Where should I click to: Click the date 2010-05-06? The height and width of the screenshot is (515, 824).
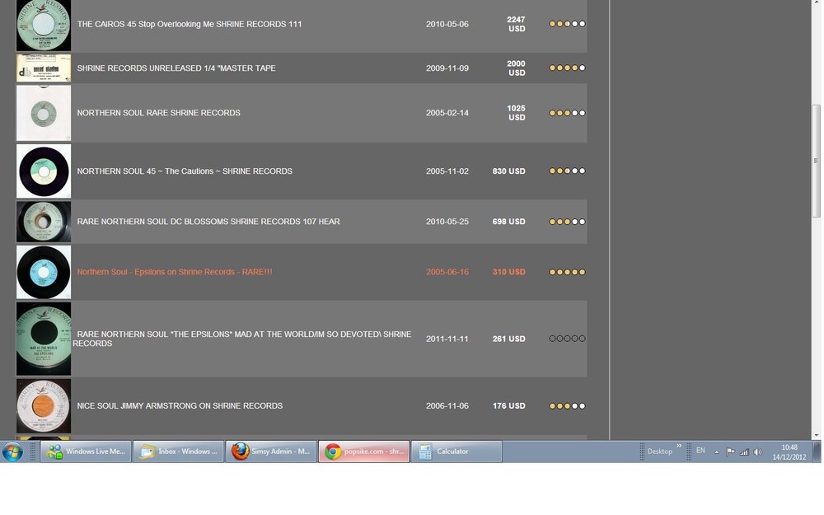pos(447,24)
